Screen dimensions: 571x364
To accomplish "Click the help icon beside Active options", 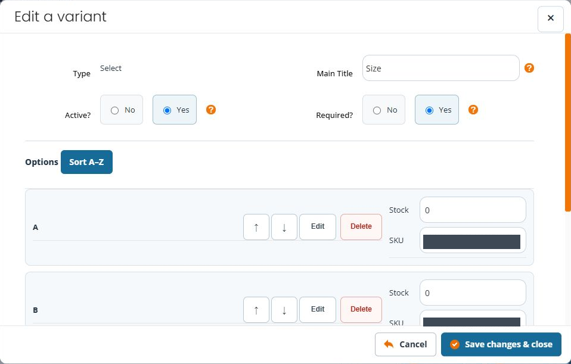I will [x=211, y=110].
